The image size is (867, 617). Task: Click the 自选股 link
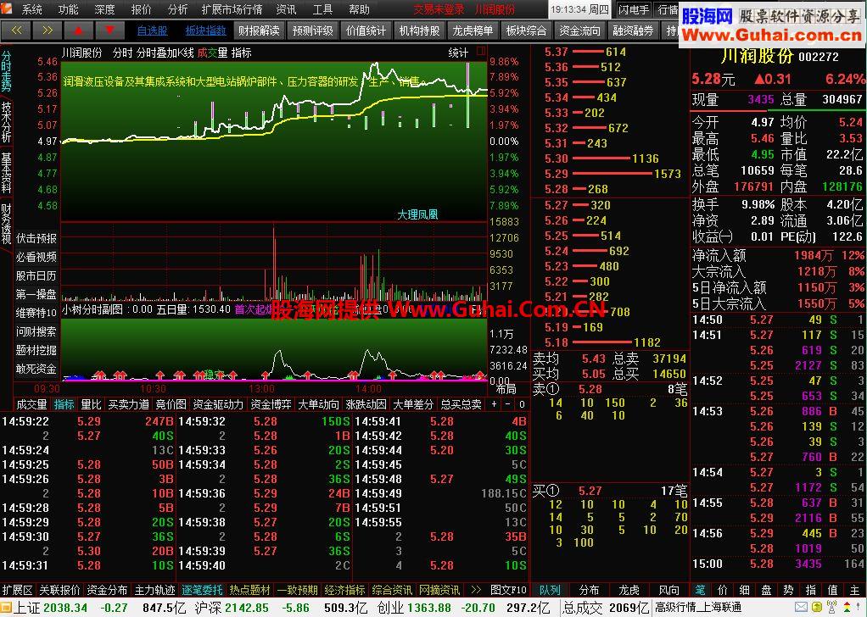point(153,31)
